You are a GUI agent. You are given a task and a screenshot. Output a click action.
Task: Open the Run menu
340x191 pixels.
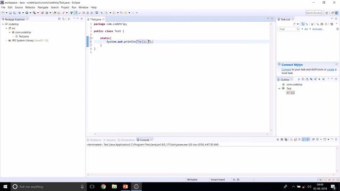74,7
